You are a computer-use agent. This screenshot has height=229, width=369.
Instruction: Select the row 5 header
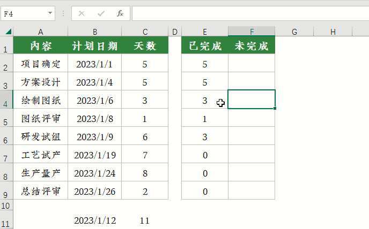click(x=6, y=118)
